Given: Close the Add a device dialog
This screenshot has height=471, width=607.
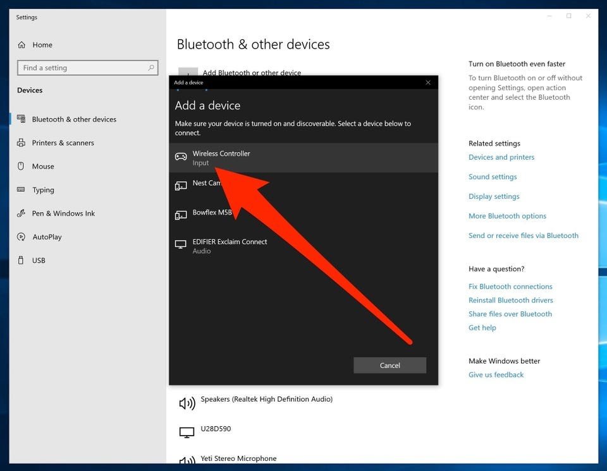Looking at the screenshot, I should click(x=428, y=82).
